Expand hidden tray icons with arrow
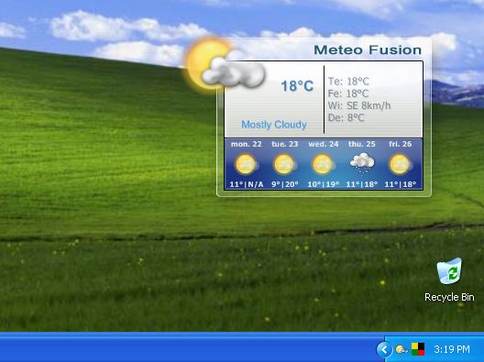The image size is (484, 362). [x=384, y=350]
